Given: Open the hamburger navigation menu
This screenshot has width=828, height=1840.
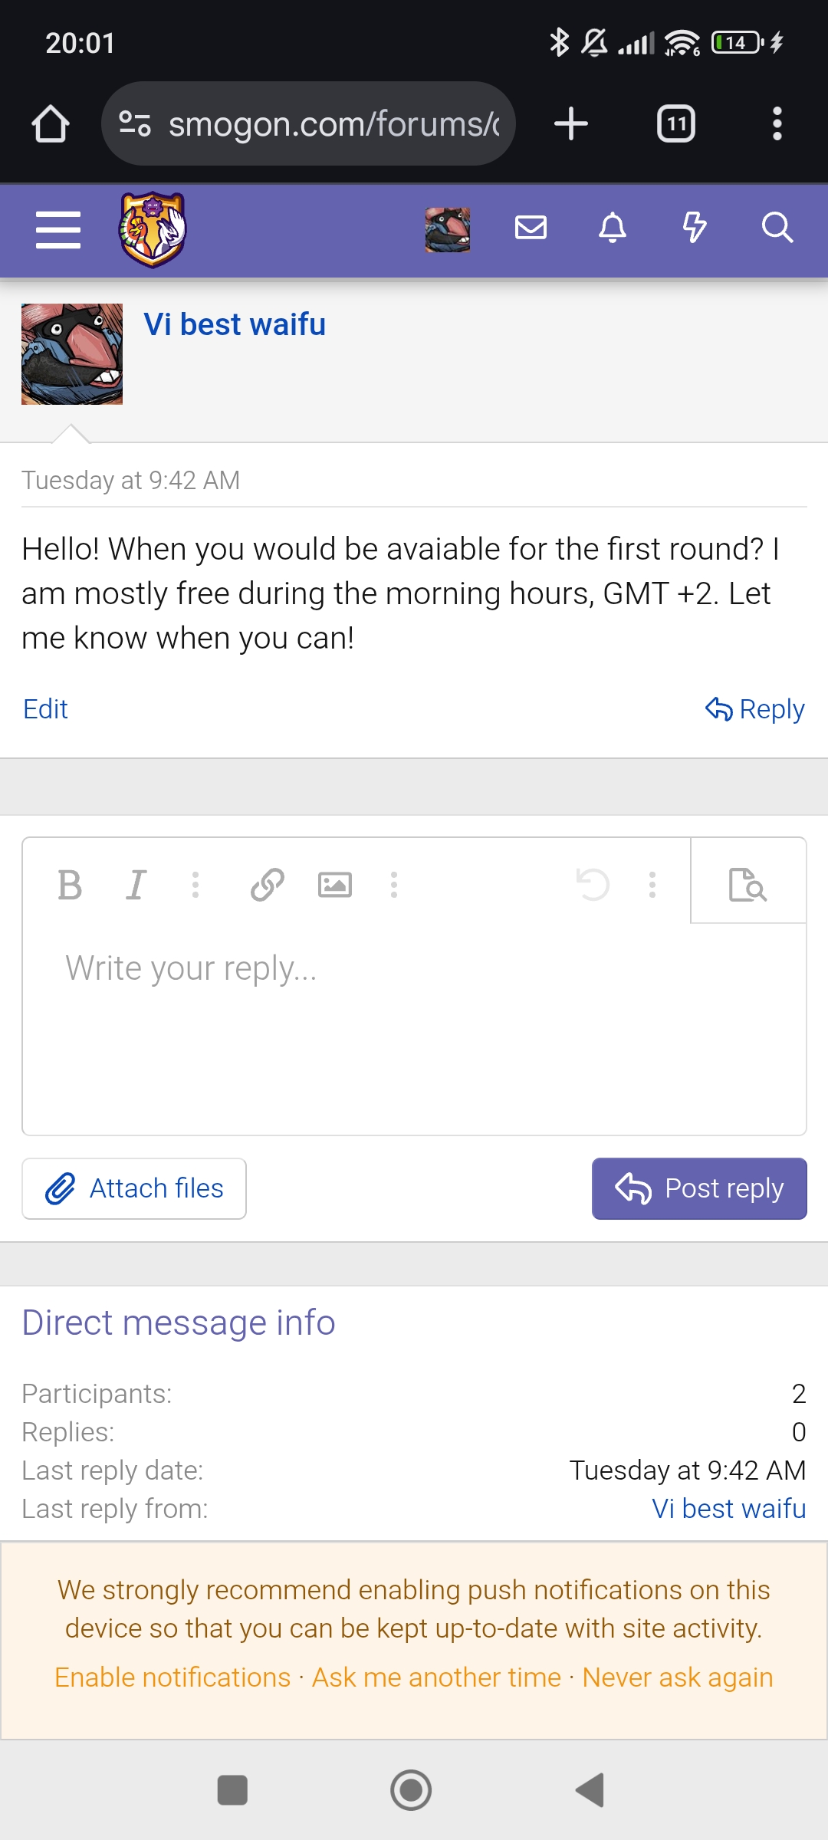Looking at the screenshot, I should (58, 230).
